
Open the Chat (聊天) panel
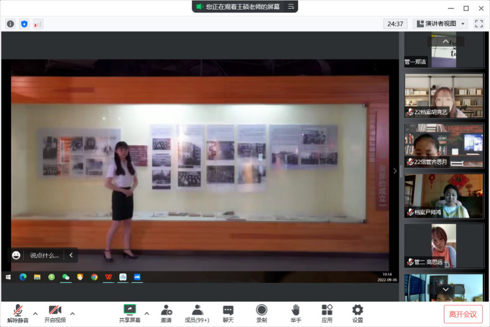[x=228, y=314]
